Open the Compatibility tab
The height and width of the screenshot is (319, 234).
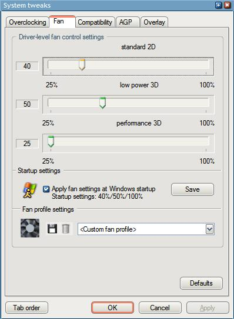tap(95, 22)
